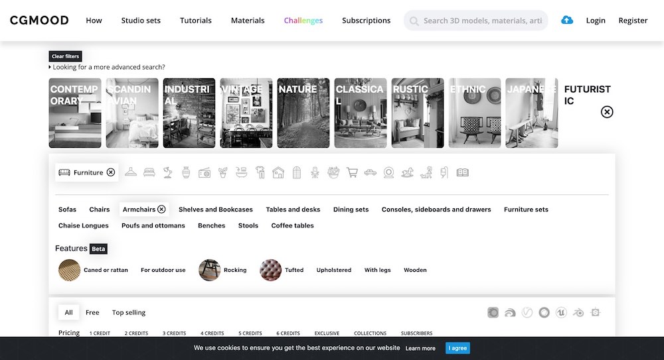Accept cookies with I agree button
This screenshot has height=360, width=664.
click(457, 348)
